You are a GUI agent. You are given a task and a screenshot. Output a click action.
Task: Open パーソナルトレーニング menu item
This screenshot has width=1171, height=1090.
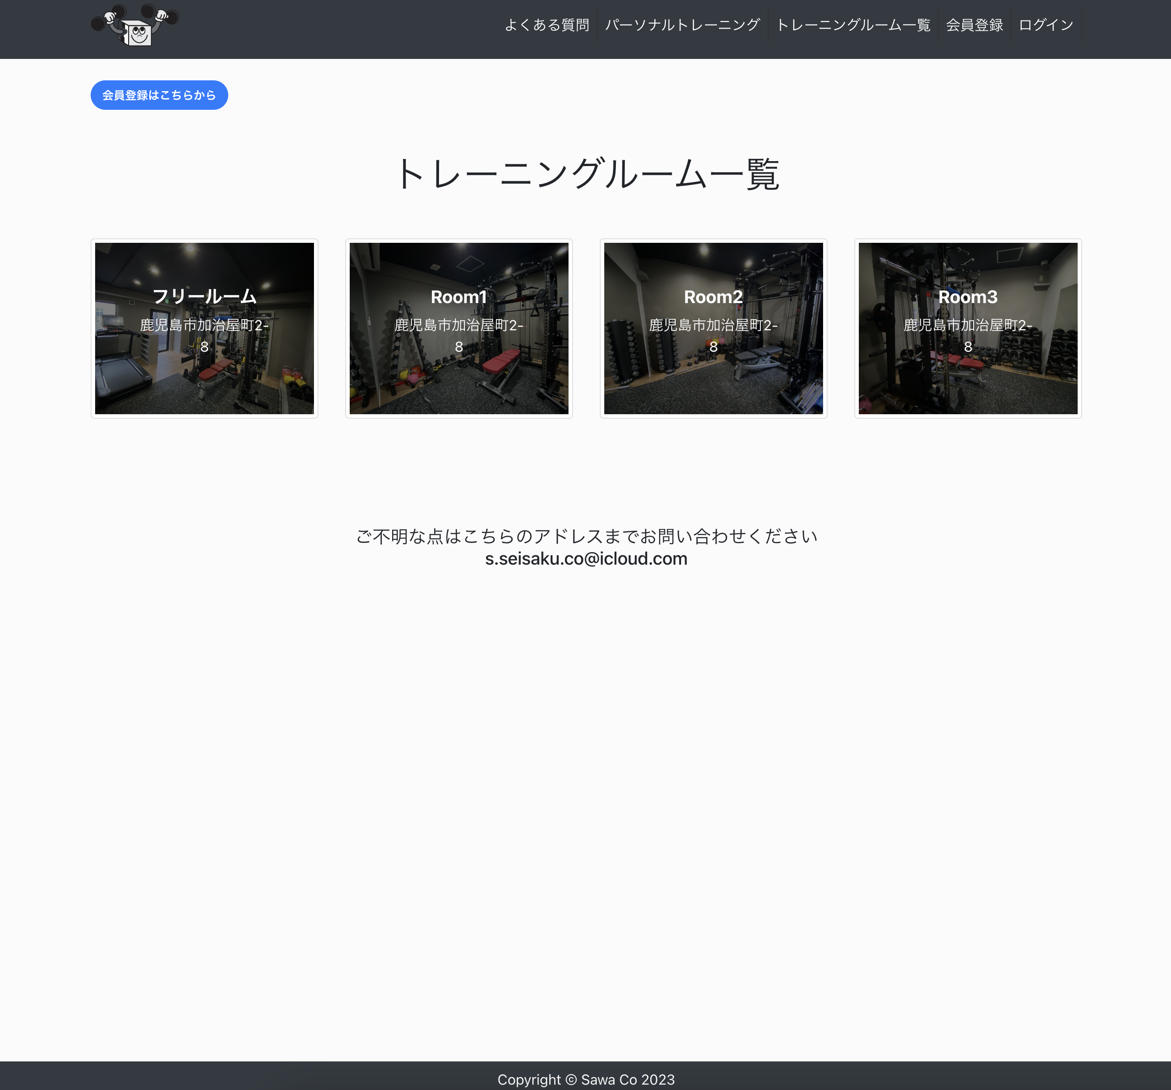682,25
